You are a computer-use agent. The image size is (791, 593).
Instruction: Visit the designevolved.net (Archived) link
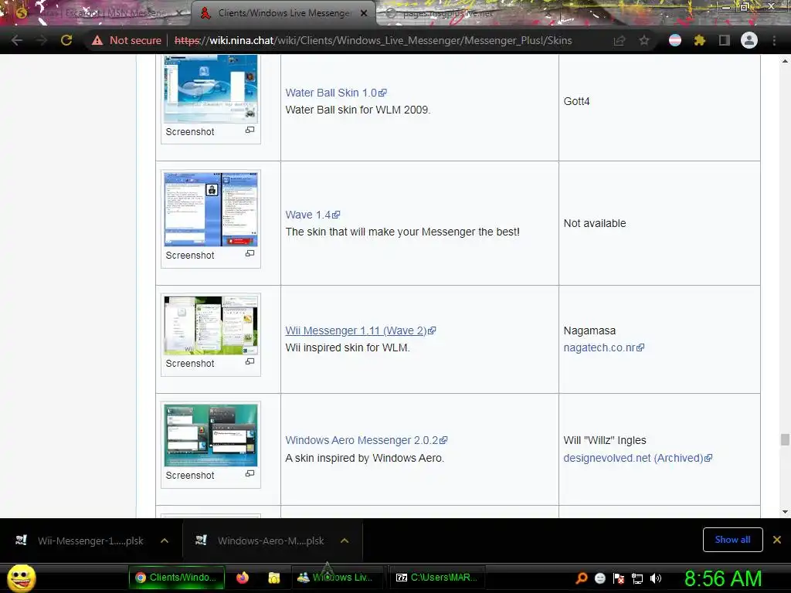pyautogui.click(x=637, y=458)
